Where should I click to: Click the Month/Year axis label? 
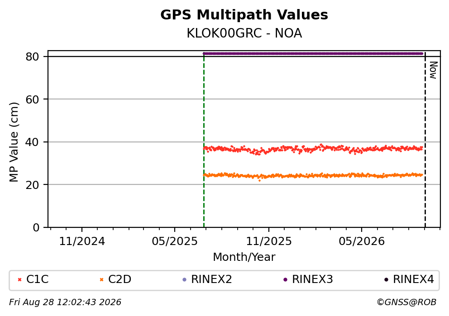(x=244, y=257)
